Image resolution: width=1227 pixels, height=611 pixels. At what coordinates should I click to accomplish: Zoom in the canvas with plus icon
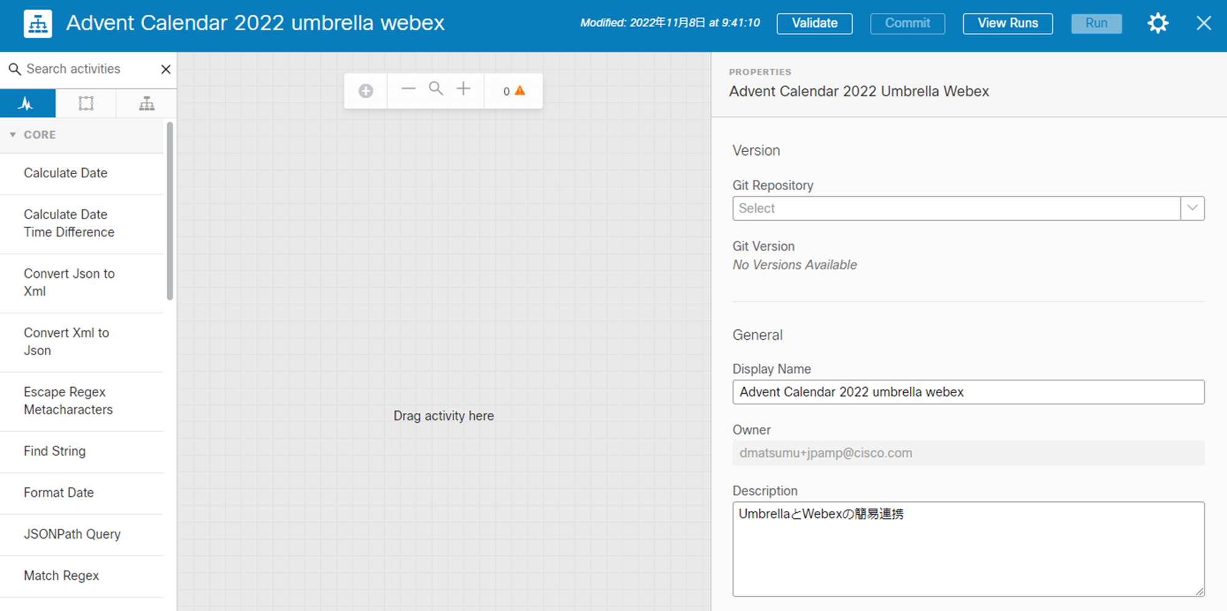click(464, 89)
